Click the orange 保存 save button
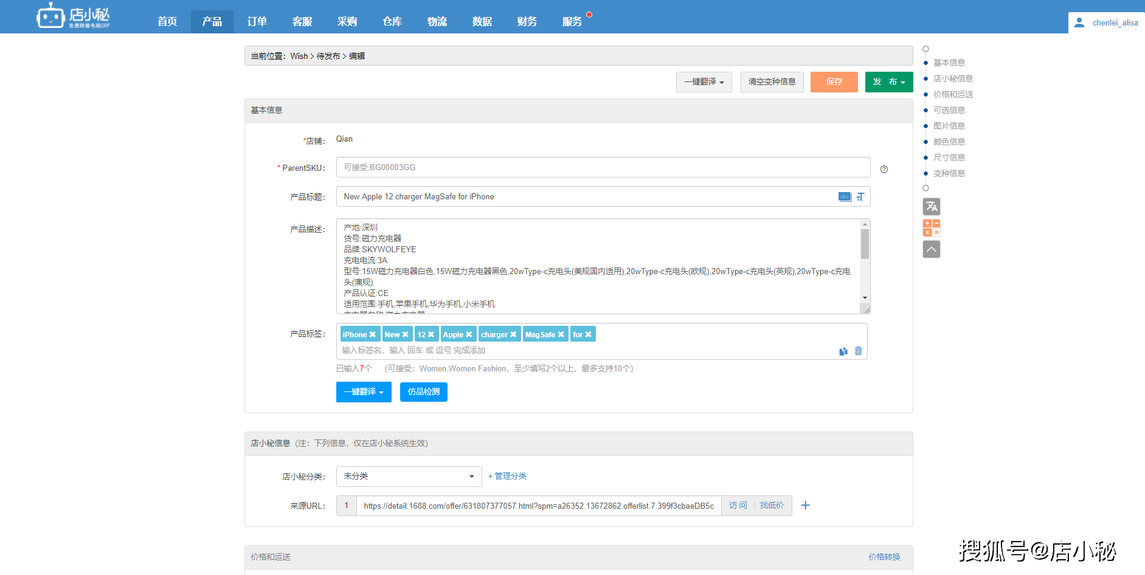This screenshot has width=1145, height=575. (x=834, y=82)
